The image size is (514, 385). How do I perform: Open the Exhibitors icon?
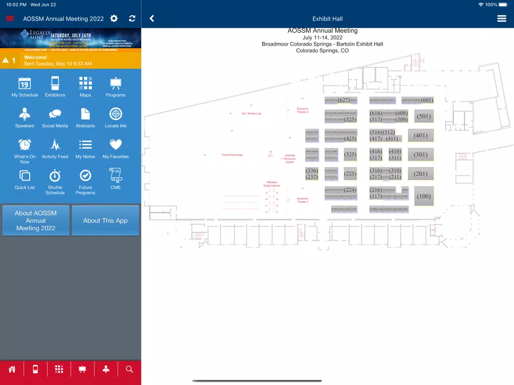pyautogui.click(x=55, y=84)
